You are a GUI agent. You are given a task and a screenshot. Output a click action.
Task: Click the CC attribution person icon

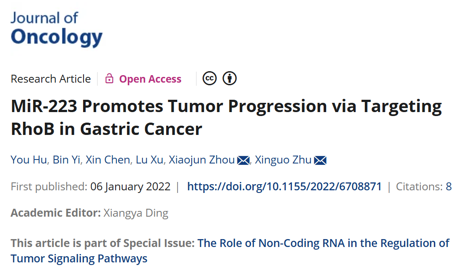[229, 79]
